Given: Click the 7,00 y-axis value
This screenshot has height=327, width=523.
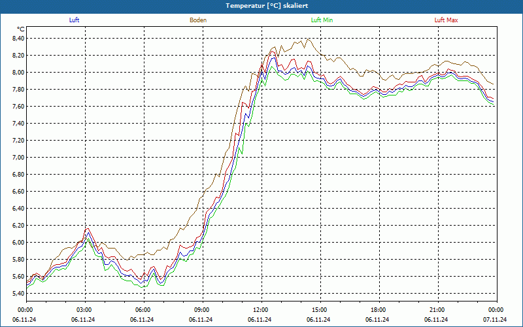Looking at the screenshot, I should tap(19, 158).
